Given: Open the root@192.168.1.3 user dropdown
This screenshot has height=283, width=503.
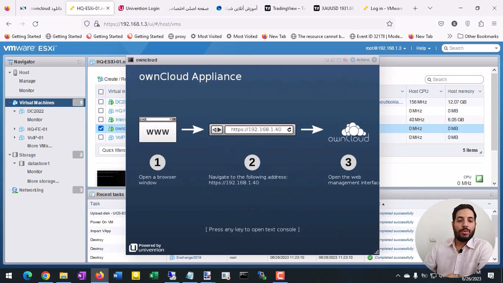Looking at the screenshot, I should (386, 48).
